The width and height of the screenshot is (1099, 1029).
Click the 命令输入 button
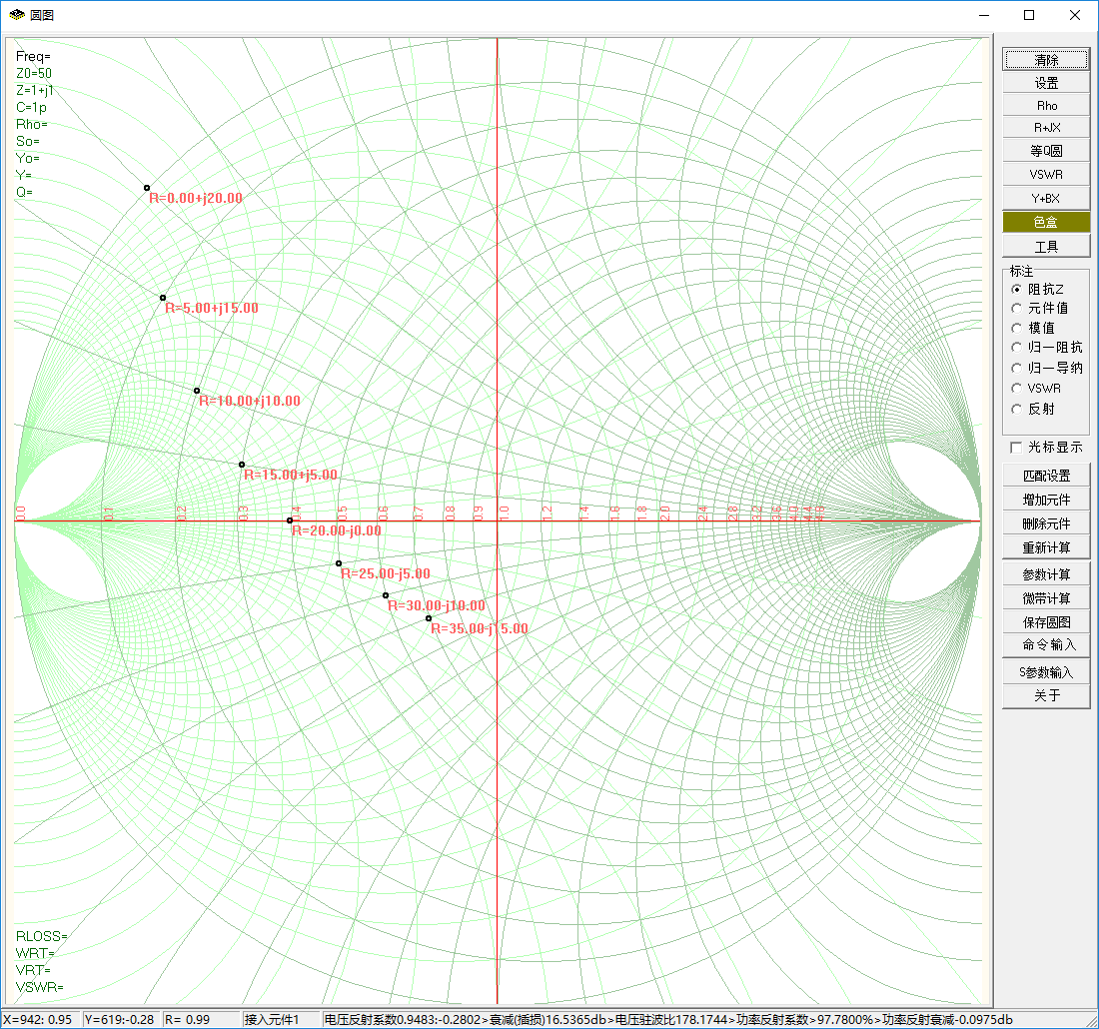tap(1046, 644)
